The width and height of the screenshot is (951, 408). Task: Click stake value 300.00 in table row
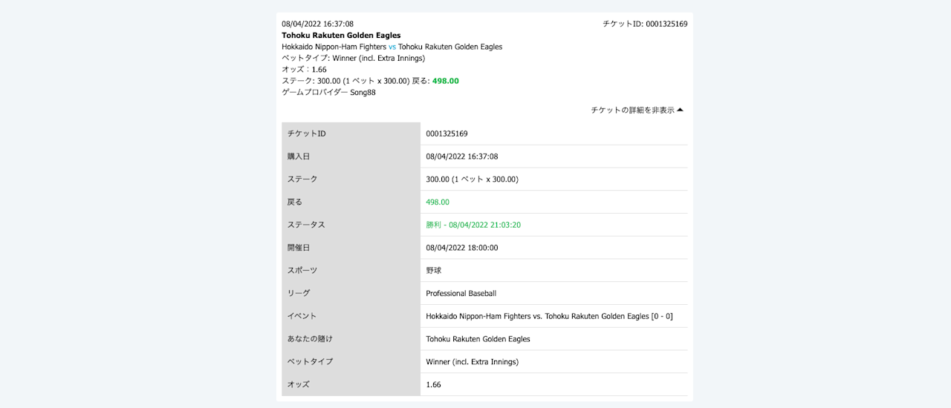point(472,180)
